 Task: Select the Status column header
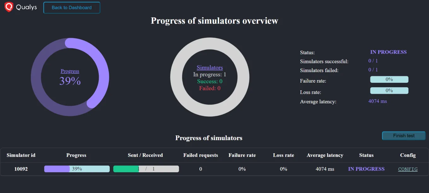pyautogui.click(x=366, y=155)
